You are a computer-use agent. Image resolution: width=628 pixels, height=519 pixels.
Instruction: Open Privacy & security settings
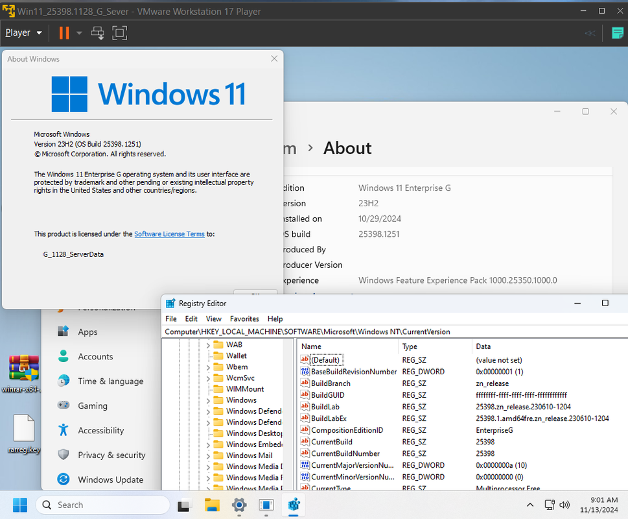pos(111,455)
